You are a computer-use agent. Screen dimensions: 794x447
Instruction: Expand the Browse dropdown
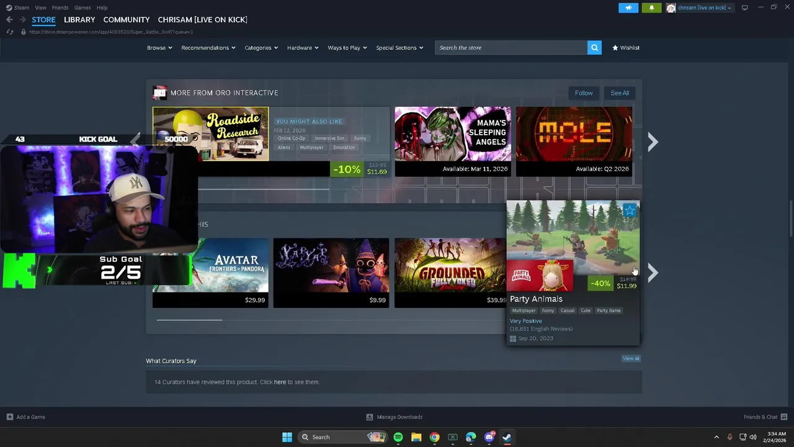pos(159,48)
